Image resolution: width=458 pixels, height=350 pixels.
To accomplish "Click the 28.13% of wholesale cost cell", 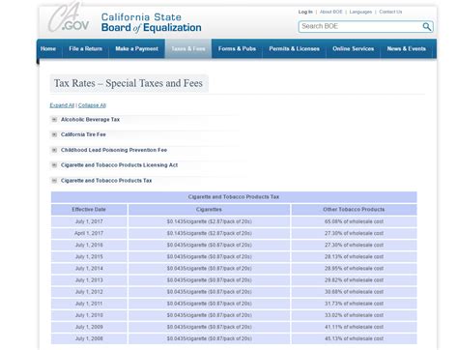I will click(x=354, y=257).
